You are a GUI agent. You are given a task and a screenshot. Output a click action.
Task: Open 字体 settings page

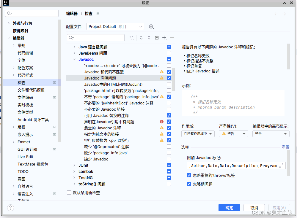pos(21,61)
